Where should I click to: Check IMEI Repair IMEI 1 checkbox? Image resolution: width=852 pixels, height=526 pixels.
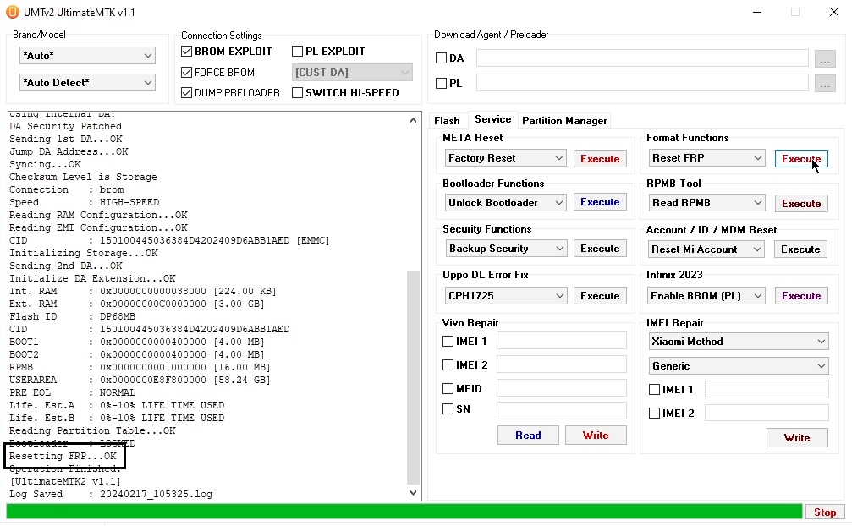point(655,390)
